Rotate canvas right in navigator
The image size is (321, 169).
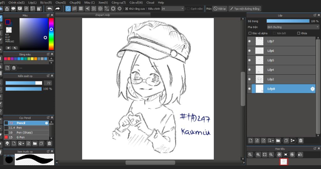(292, 155)
